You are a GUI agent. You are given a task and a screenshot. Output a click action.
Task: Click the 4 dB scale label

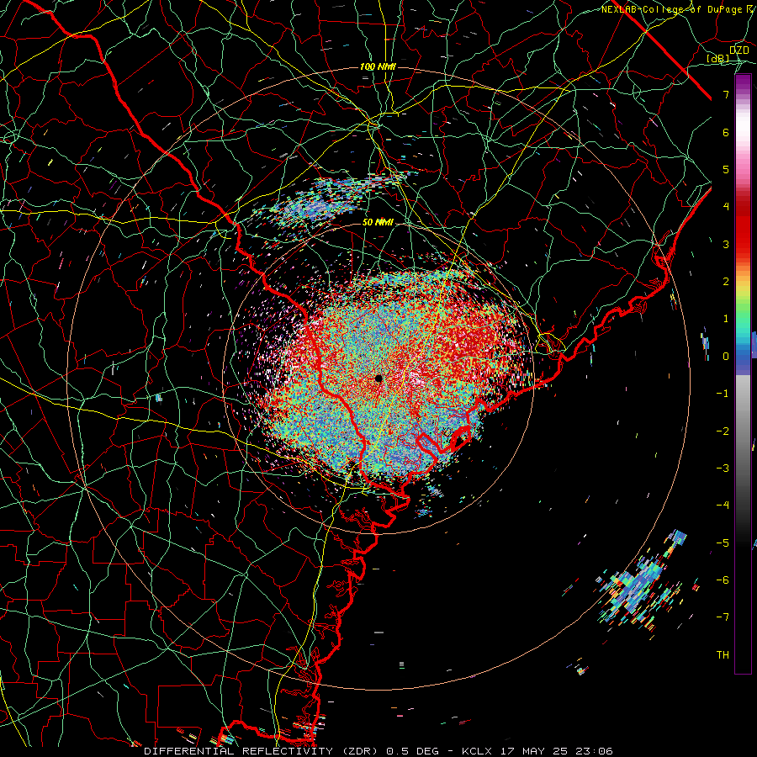[x=726, y=207]
